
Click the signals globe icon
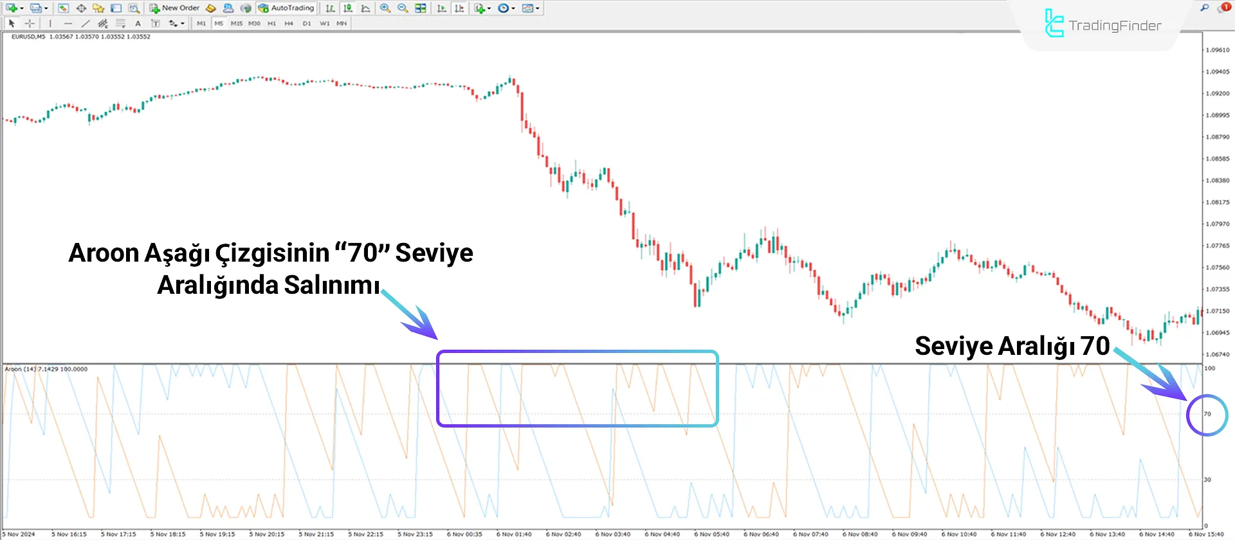[246, 8]
